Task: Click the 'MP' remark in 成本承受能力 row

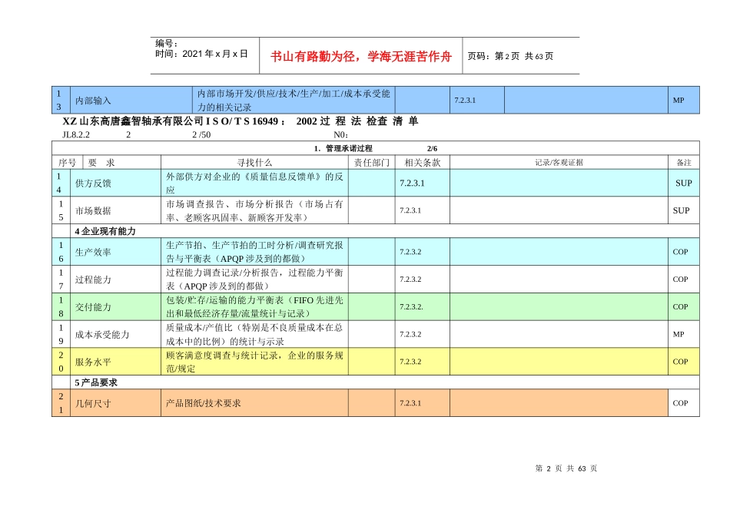Action: point(679,334)
